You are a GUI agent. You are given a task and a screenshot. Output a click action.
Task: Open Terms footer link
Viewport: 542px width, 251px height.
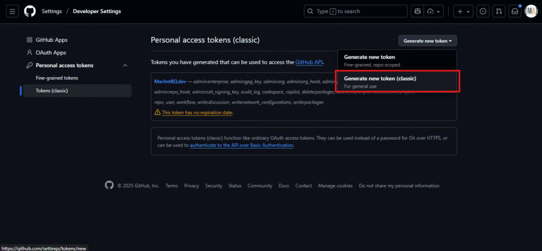[171, 186]
